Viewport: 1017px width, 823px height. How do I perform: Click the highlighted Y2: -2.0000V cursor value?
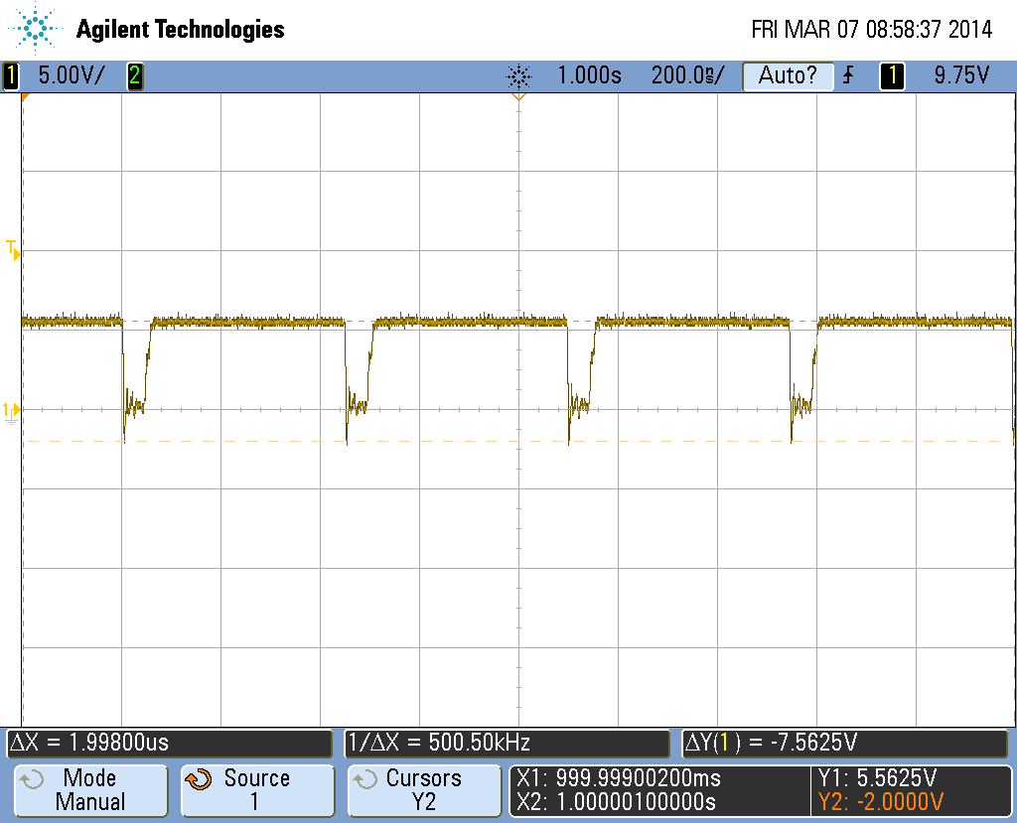881,802
